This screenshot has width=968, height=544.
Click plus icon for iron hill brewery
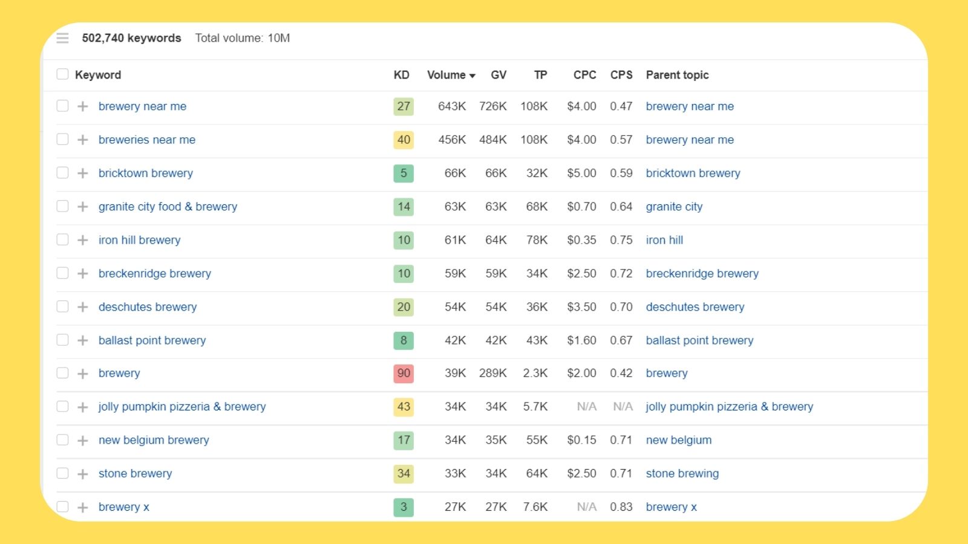[83, 240]
